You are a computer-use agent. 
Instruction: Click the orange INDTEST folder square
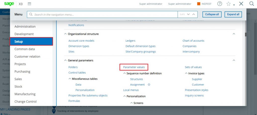199,4
